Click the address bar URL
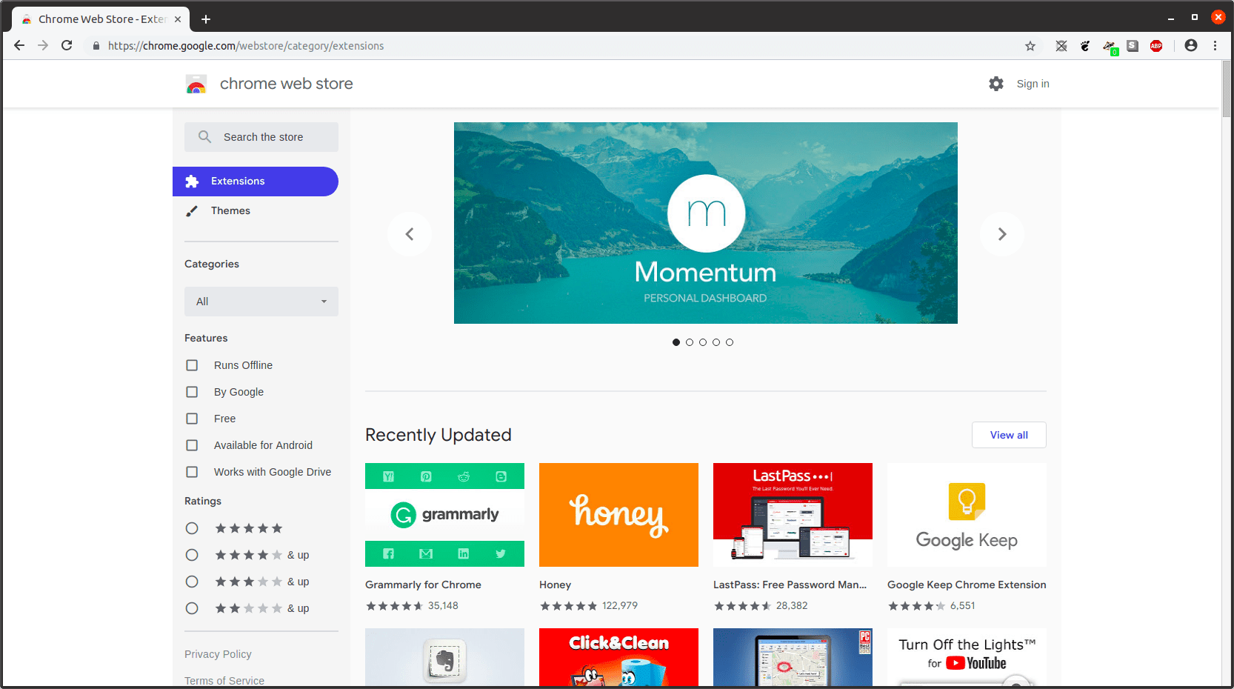This screenshot has width=1234, height=689. tap(246, 46)
